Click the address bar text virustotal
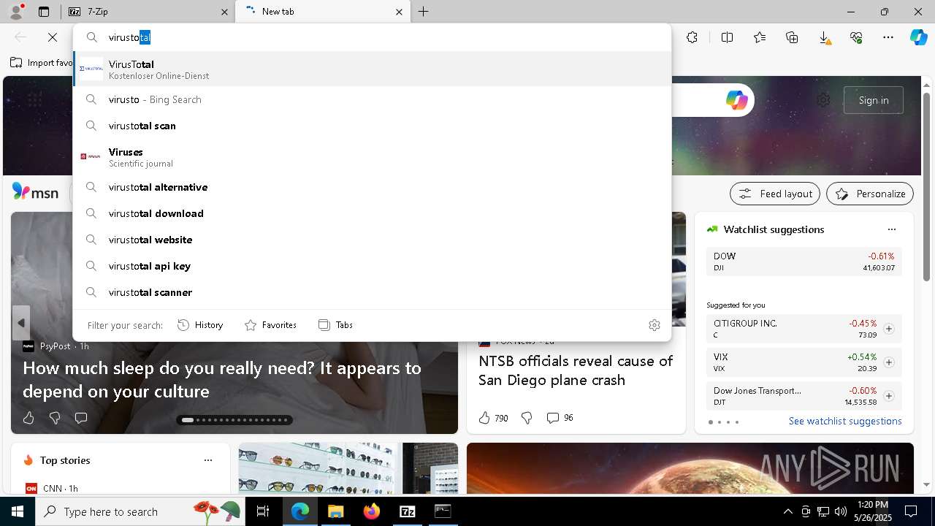 (x=129, y=37)
